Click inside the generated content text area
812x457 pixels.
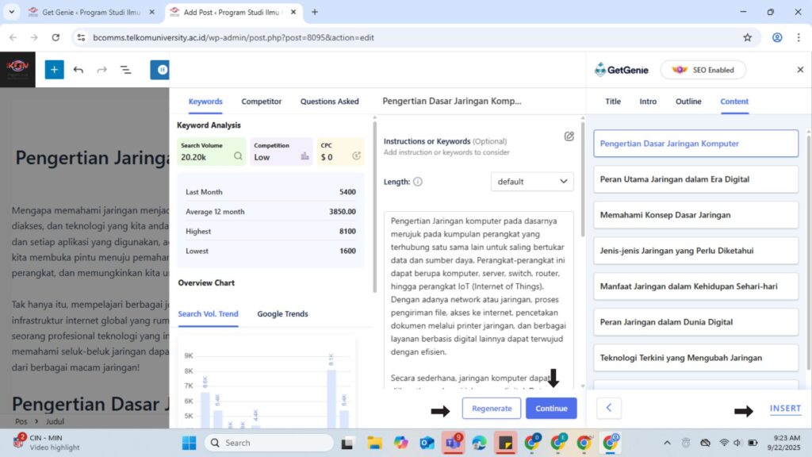click(x=478, y=299)
